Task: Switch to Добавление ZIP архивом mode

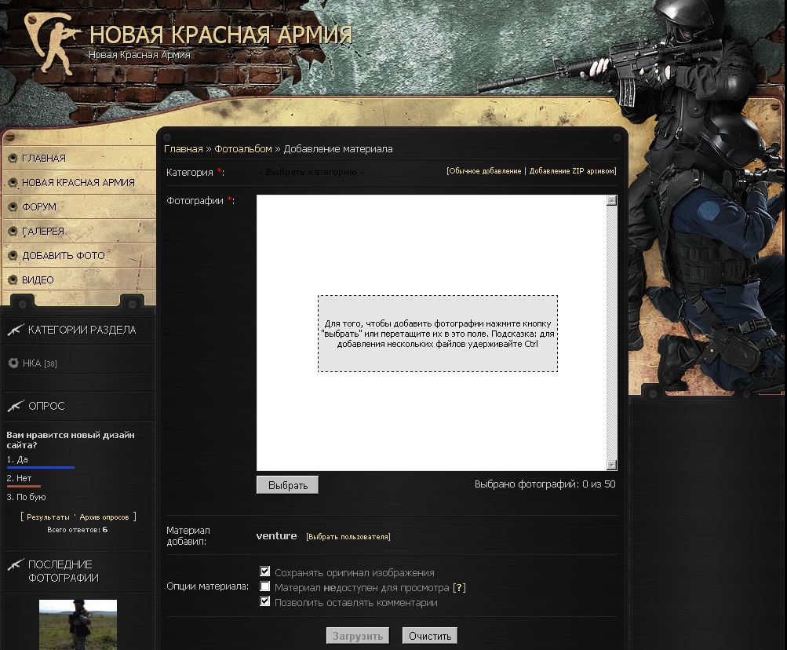Action: pyautogui.click(x=572, y=171)
